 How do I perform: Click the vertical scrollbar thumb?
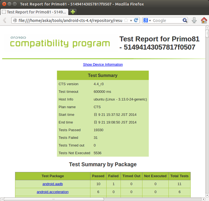[x=207, y=33]
